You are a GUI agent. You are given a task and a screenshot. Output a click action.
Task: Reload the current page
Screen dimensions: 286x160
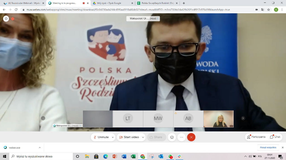tap(16, 10)
